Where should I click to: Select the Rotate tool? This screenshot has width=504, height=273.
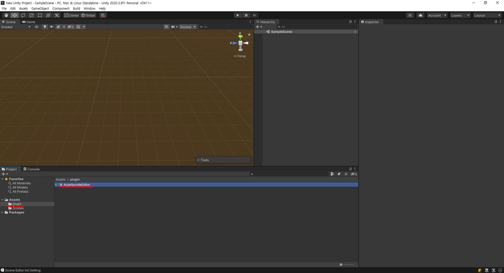tap(23, 15)
